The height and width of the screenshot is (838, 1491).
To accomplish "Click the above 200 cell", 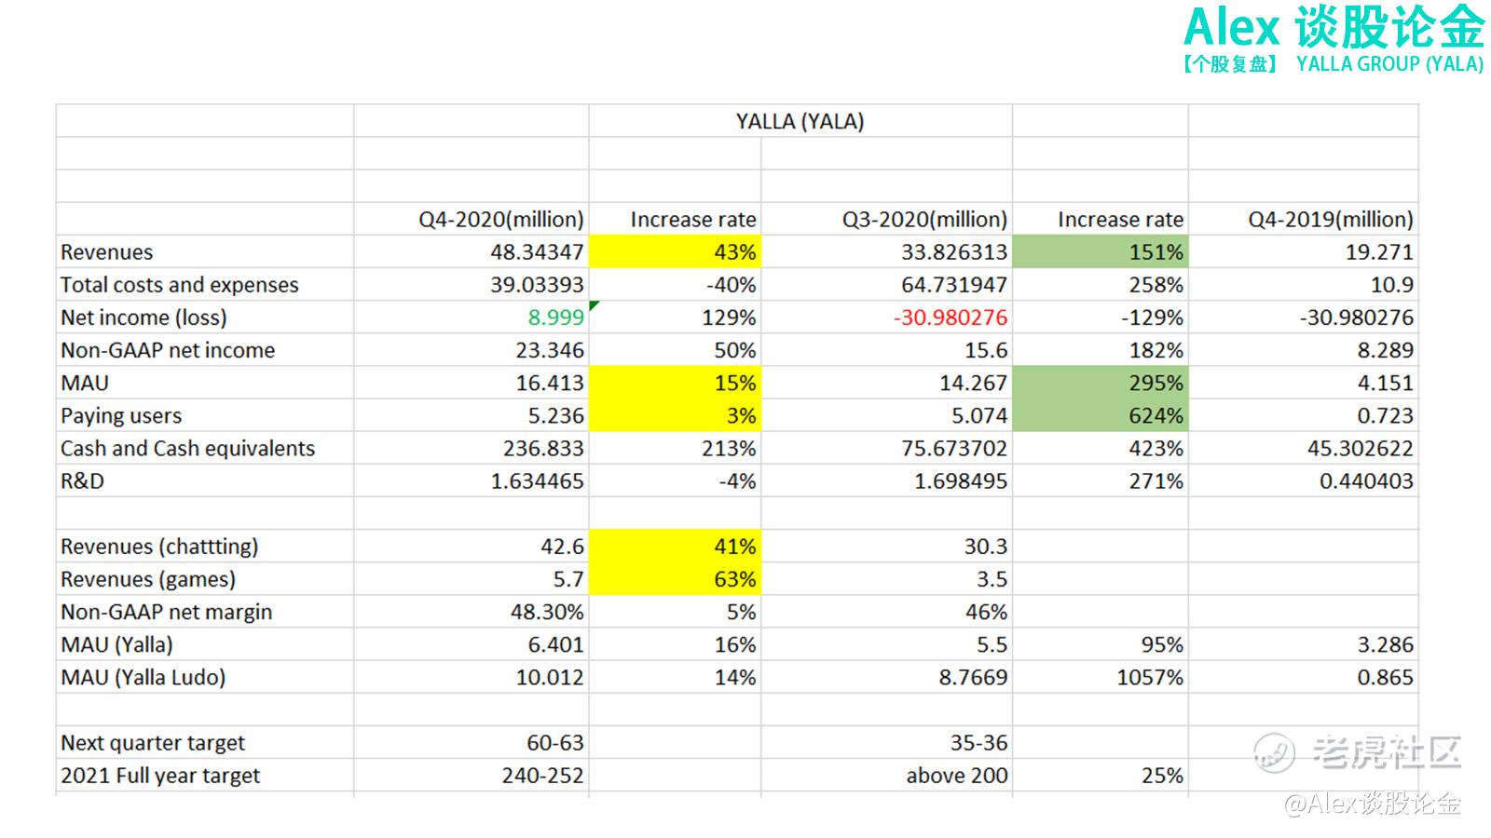I will pyautogui.click(x=957, y=776).
